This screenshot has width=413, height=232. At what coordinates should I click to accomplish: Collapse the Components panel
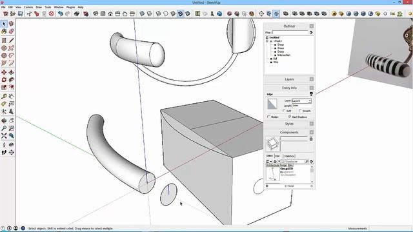311,132
